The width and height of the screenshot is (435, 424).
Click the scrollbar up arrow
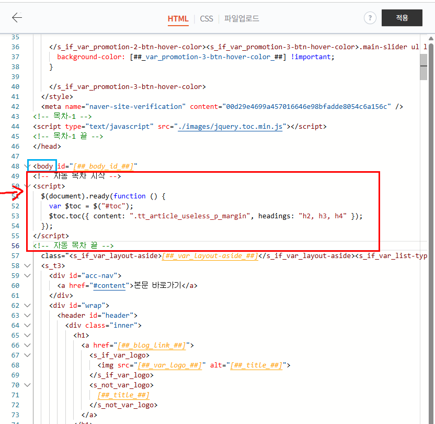point(431,39)
